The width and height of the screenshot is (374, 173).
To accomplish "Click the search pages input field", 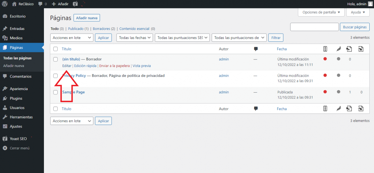I will tap(314, 27).
